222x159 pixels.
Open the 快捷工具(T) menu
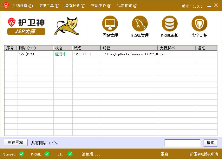click(49, 6)
